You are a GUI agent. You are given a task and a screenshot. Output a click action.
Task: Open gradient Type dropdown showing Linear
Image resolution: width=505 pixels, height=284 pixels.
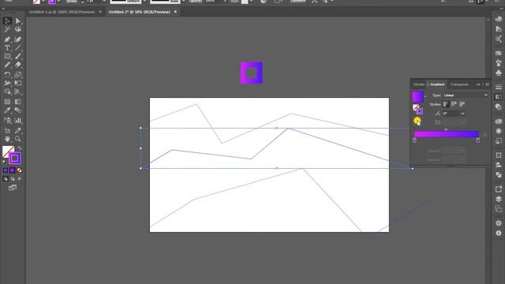pos(466,95)
